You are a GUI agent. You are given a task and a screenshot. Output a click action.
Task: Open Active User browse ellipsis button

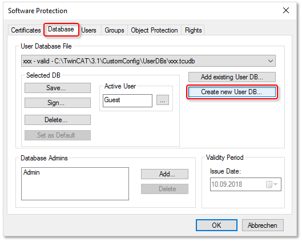(163, 100)
